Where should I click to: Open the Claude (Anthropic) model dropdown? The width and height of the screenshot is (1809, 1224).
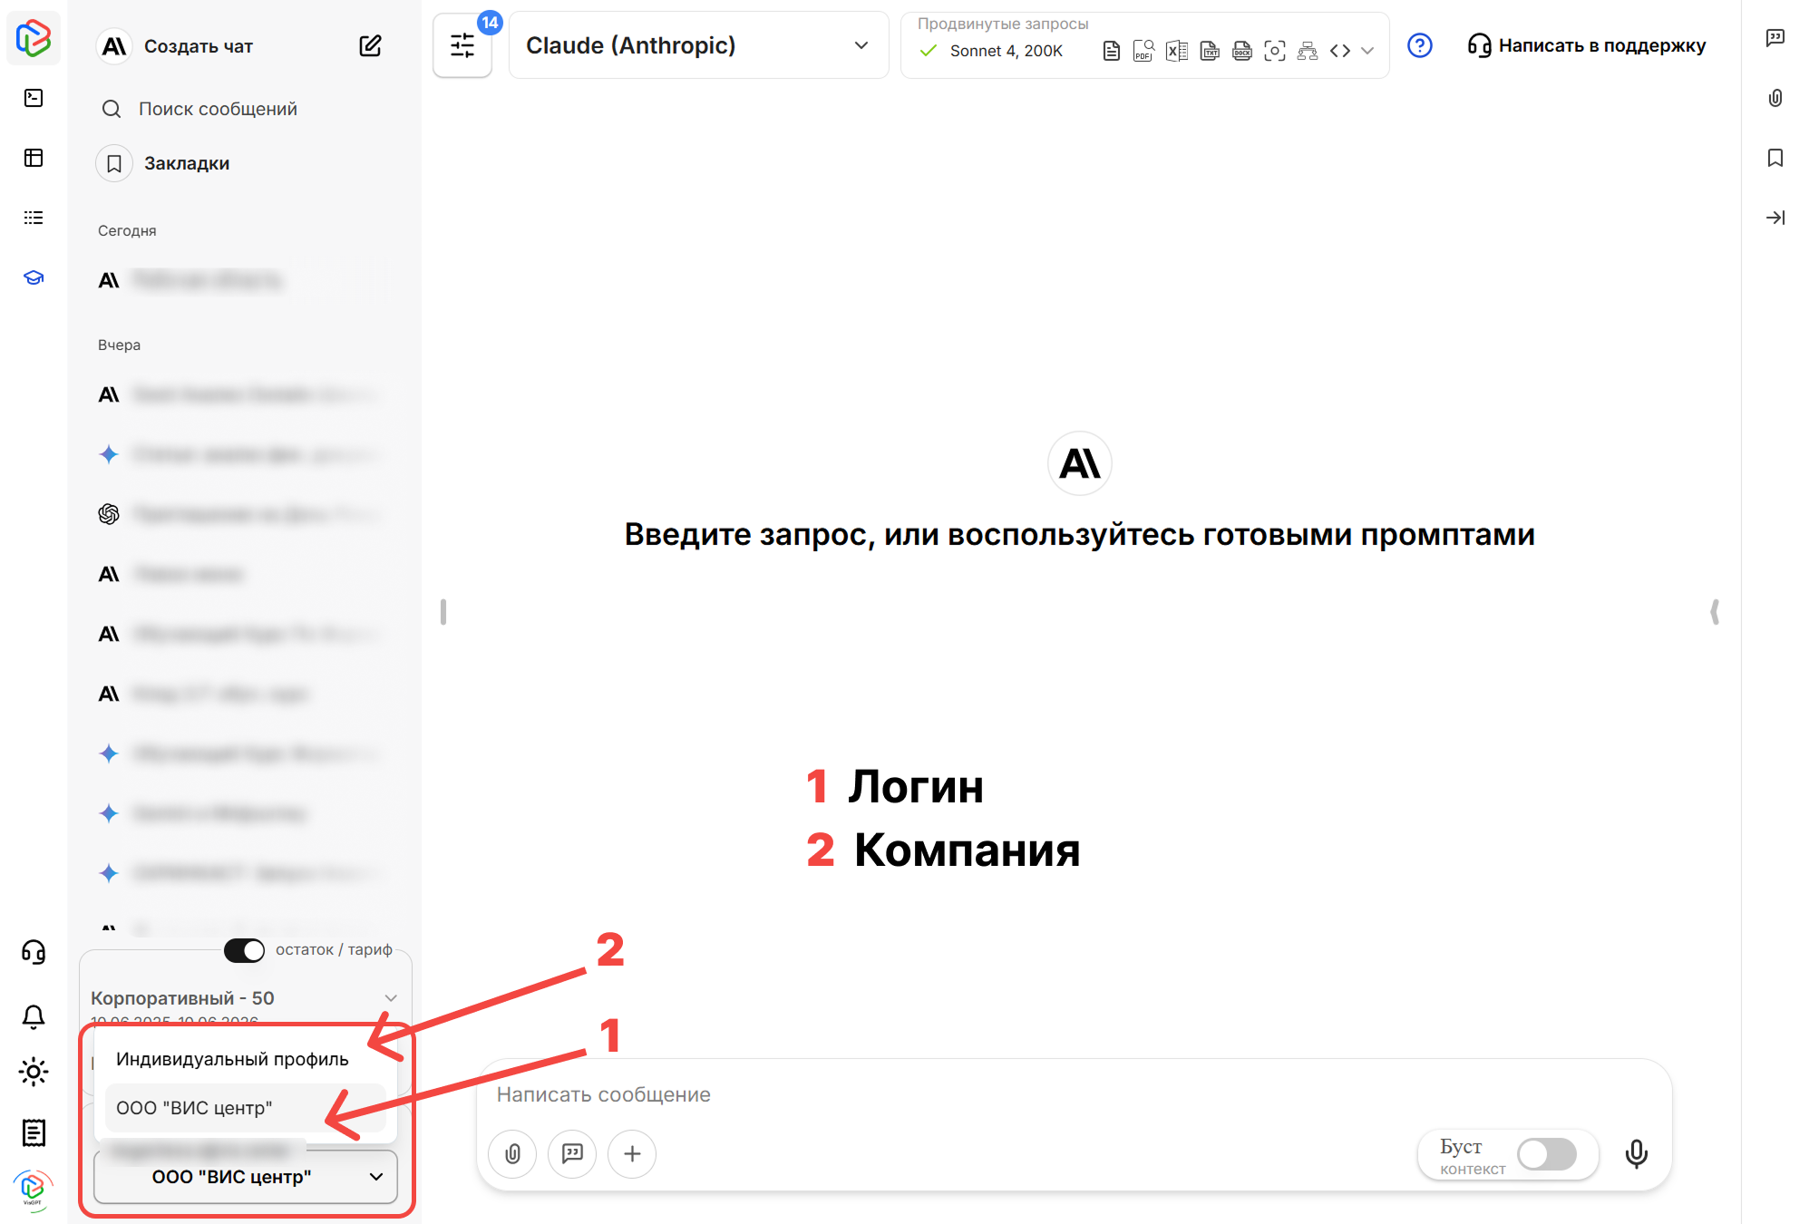(x=698, y=45)
